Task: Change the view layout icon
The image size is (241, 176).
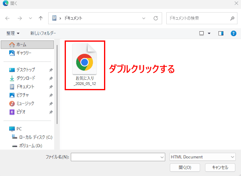Action: coord(201,33)
